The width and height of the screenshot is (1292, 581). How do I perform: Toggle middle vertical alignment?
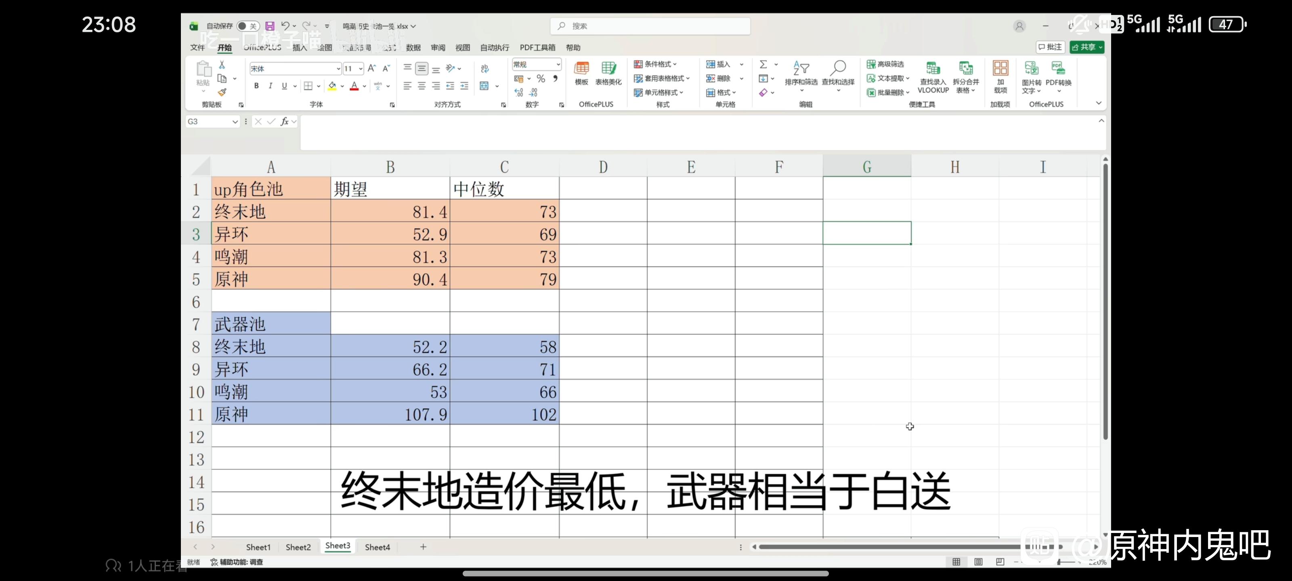pos(422,68)
